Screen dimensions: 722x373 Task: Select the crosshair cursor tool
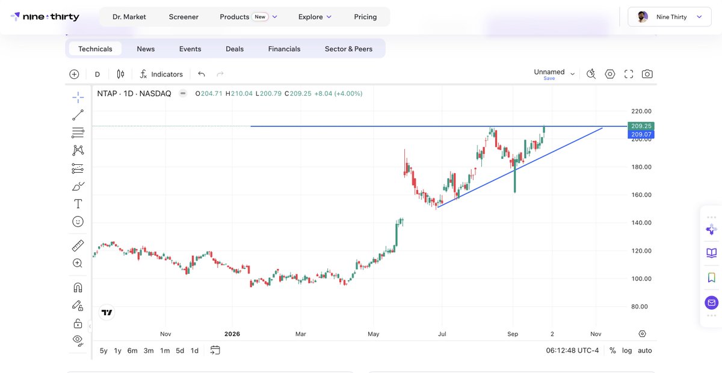pos(78,97)
